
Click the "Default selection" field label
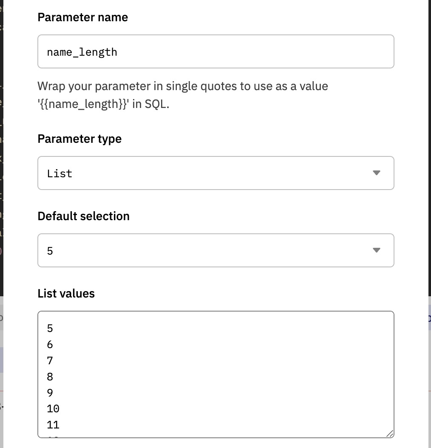[83, 216]
